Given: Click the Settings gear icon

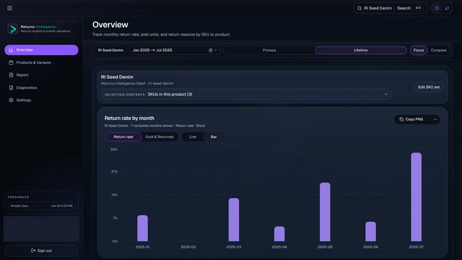Looking at the screenshot, I should pyautogui.click(x=11, y=100).
